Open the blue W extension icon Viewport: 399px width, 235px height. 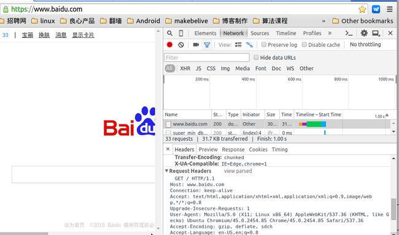[x=376, y=9]
